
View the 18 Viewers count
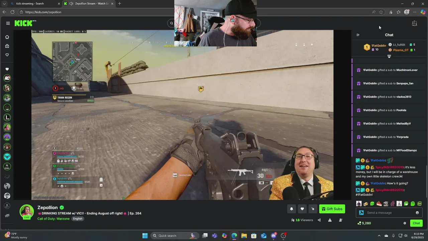[x=302, y=220]
